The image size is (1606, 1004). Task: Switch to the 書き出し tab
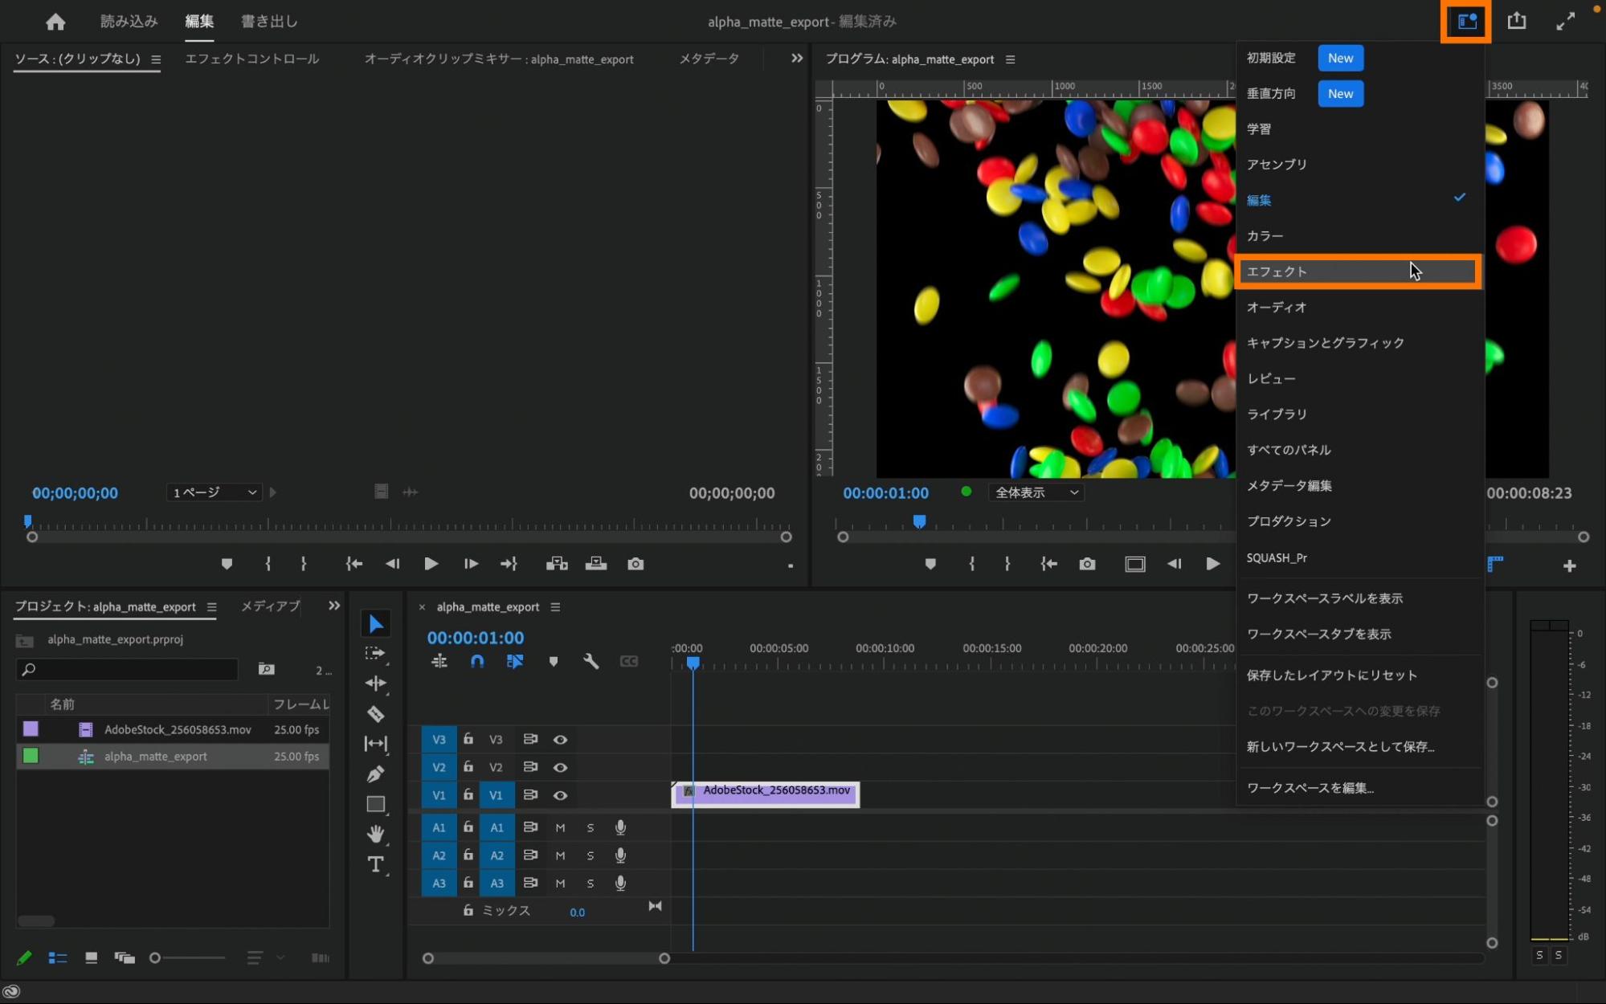269,22
